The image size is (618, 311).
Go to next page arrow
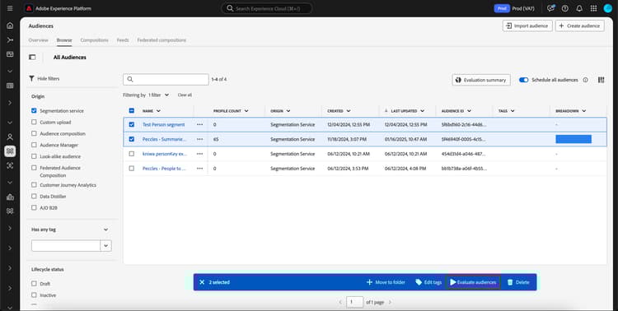(391, 302)
